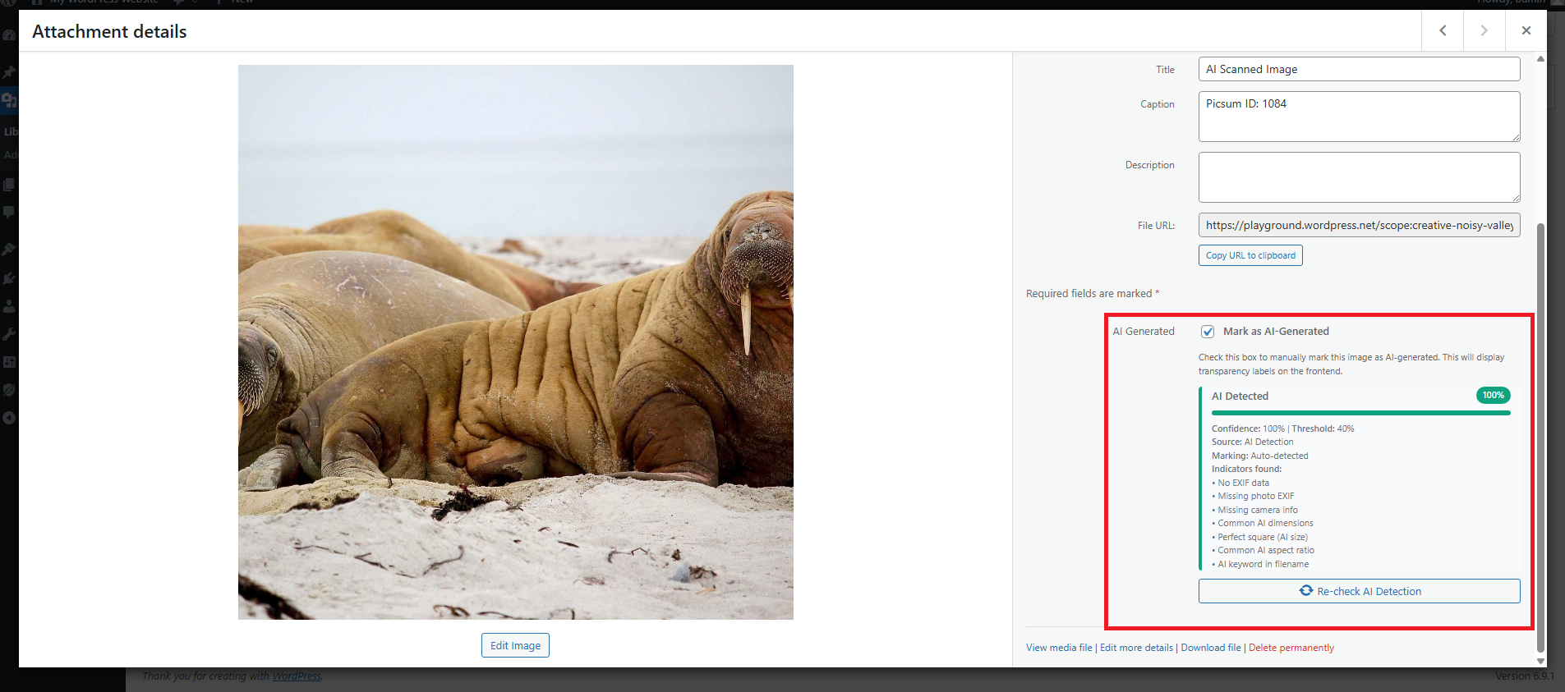Click the green 100% confidence badge
1565x692 pixels.
1493,396
